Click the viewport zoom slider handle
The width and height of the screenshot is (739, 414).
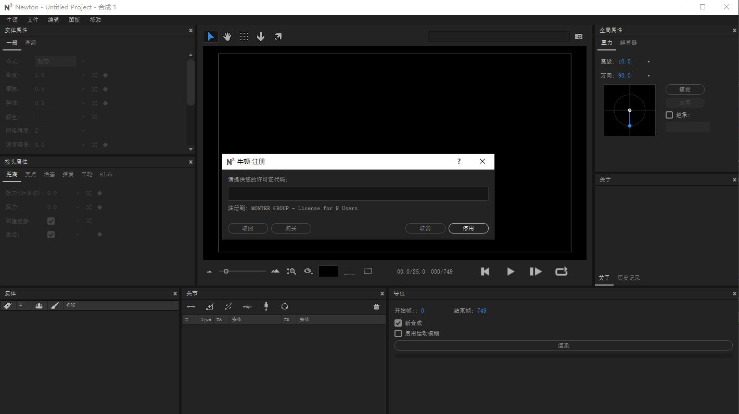(226, 271)
